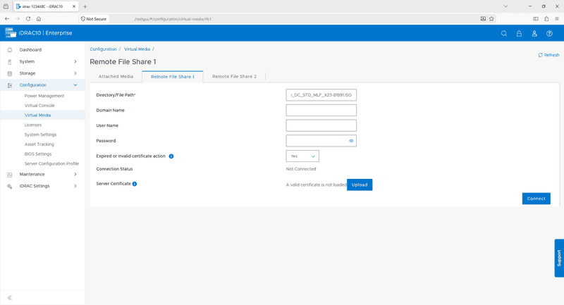Switch to Attached Media tab
Image resolution: width=564 pixels, height=305 pixels.
coord(116,77)
